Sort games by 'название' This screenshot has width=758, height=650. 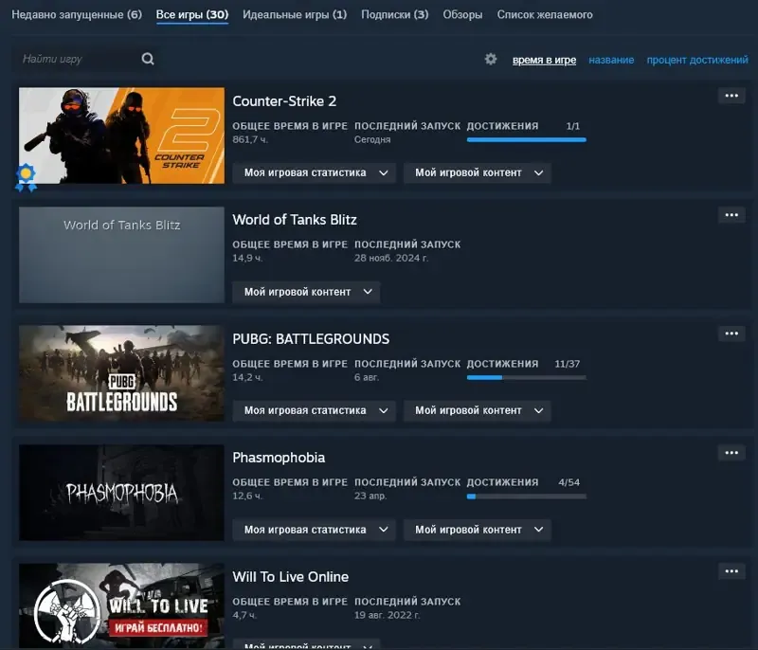tap(611, 60)
